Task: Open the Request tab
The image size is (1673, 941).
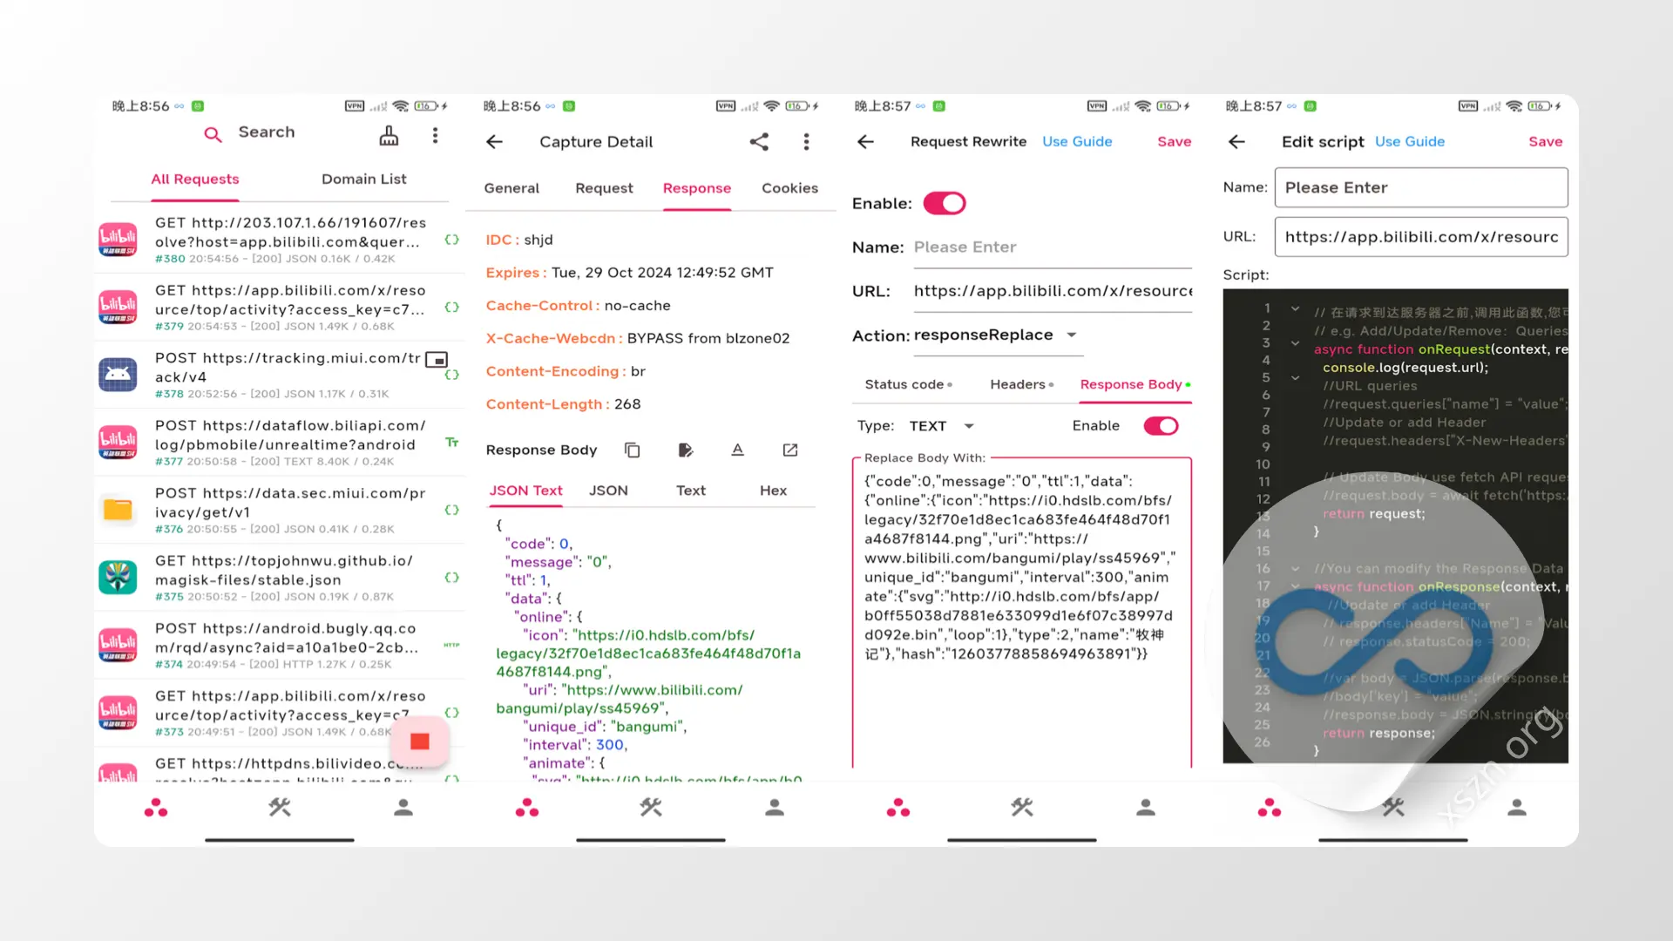Action: click(x=604, y=188)
